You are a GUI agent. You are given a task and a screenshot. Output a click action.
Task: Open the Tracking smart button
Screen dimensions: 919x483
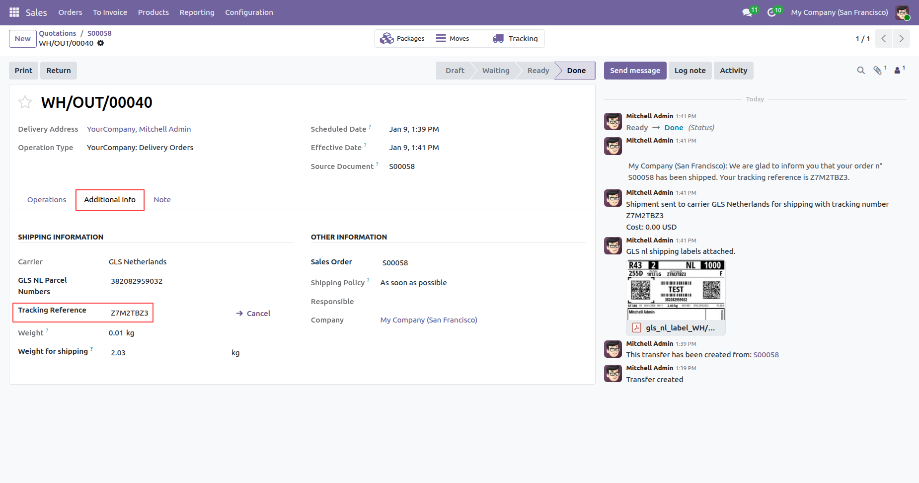click(x=516, y=39)
